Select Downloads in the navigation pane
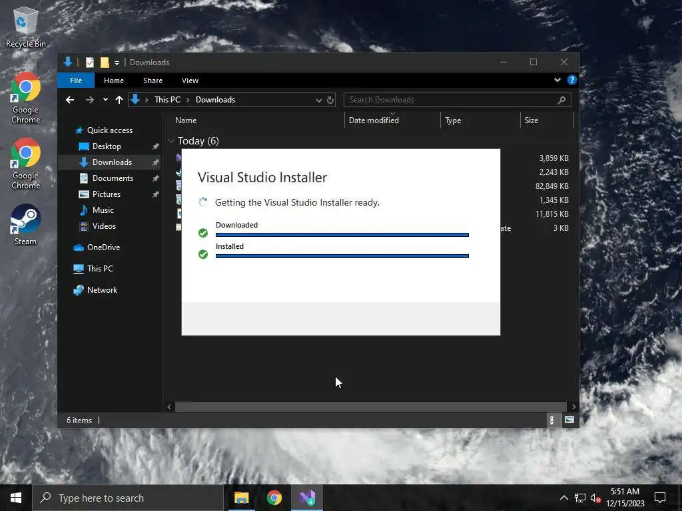 coord(112,162)
